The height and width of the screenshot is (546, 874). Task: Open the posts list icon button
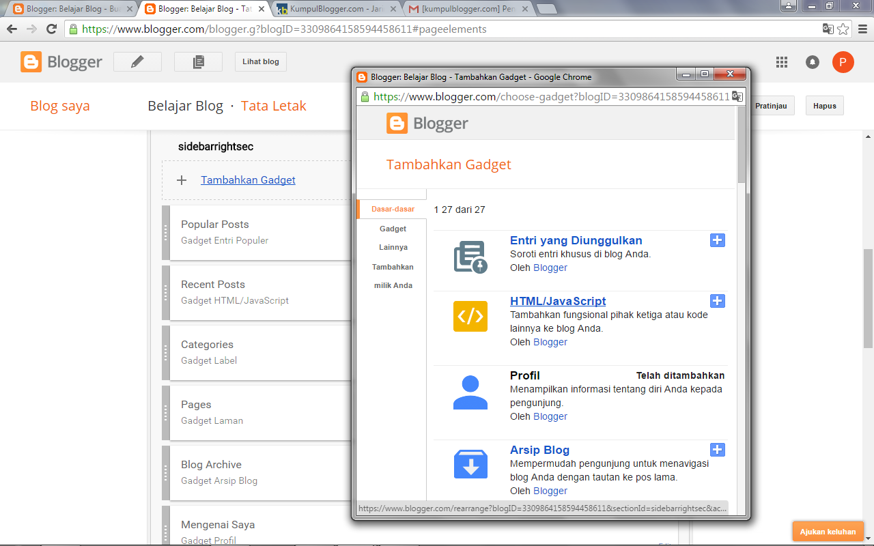click(198, 61)
